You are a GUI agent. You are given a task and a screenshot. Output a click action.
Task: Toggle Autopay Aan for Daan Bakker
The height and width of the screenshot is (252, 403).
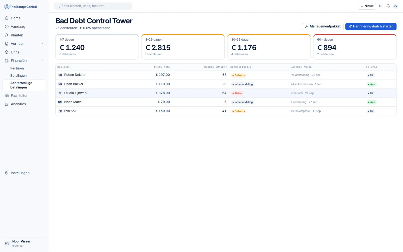(371, 84)
